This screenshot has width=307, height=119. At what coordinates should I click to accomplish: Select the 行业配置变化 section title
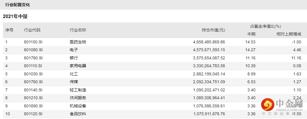click(18, 5)
